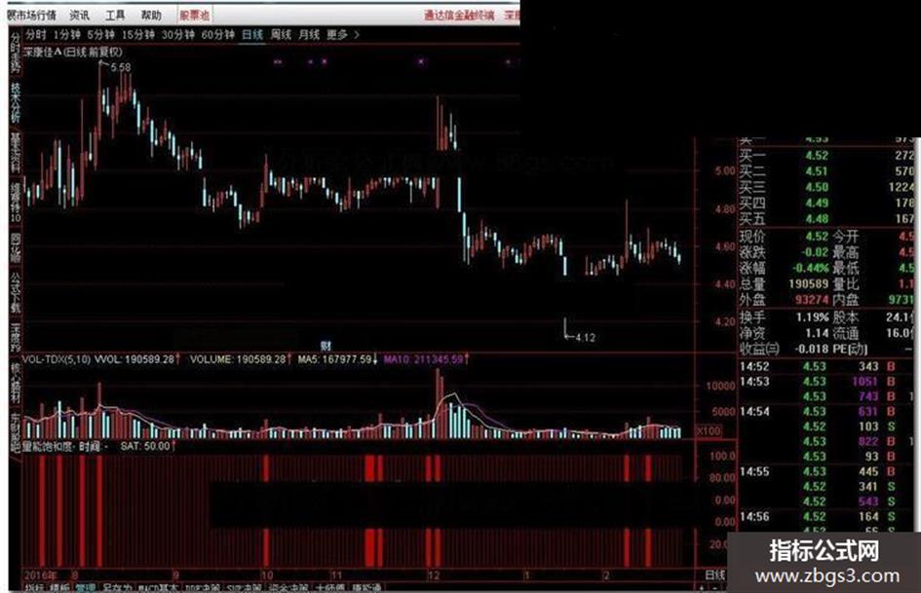Click the 通达信金融终端 title text

click(x=459, y=16)
